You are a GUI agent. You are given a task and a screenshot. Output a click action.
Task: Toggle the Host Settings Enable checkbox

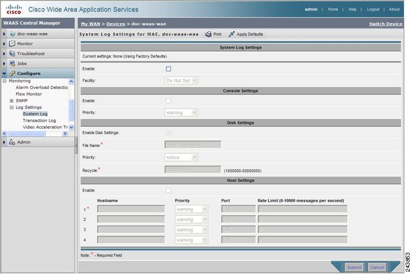click(168, 190)
